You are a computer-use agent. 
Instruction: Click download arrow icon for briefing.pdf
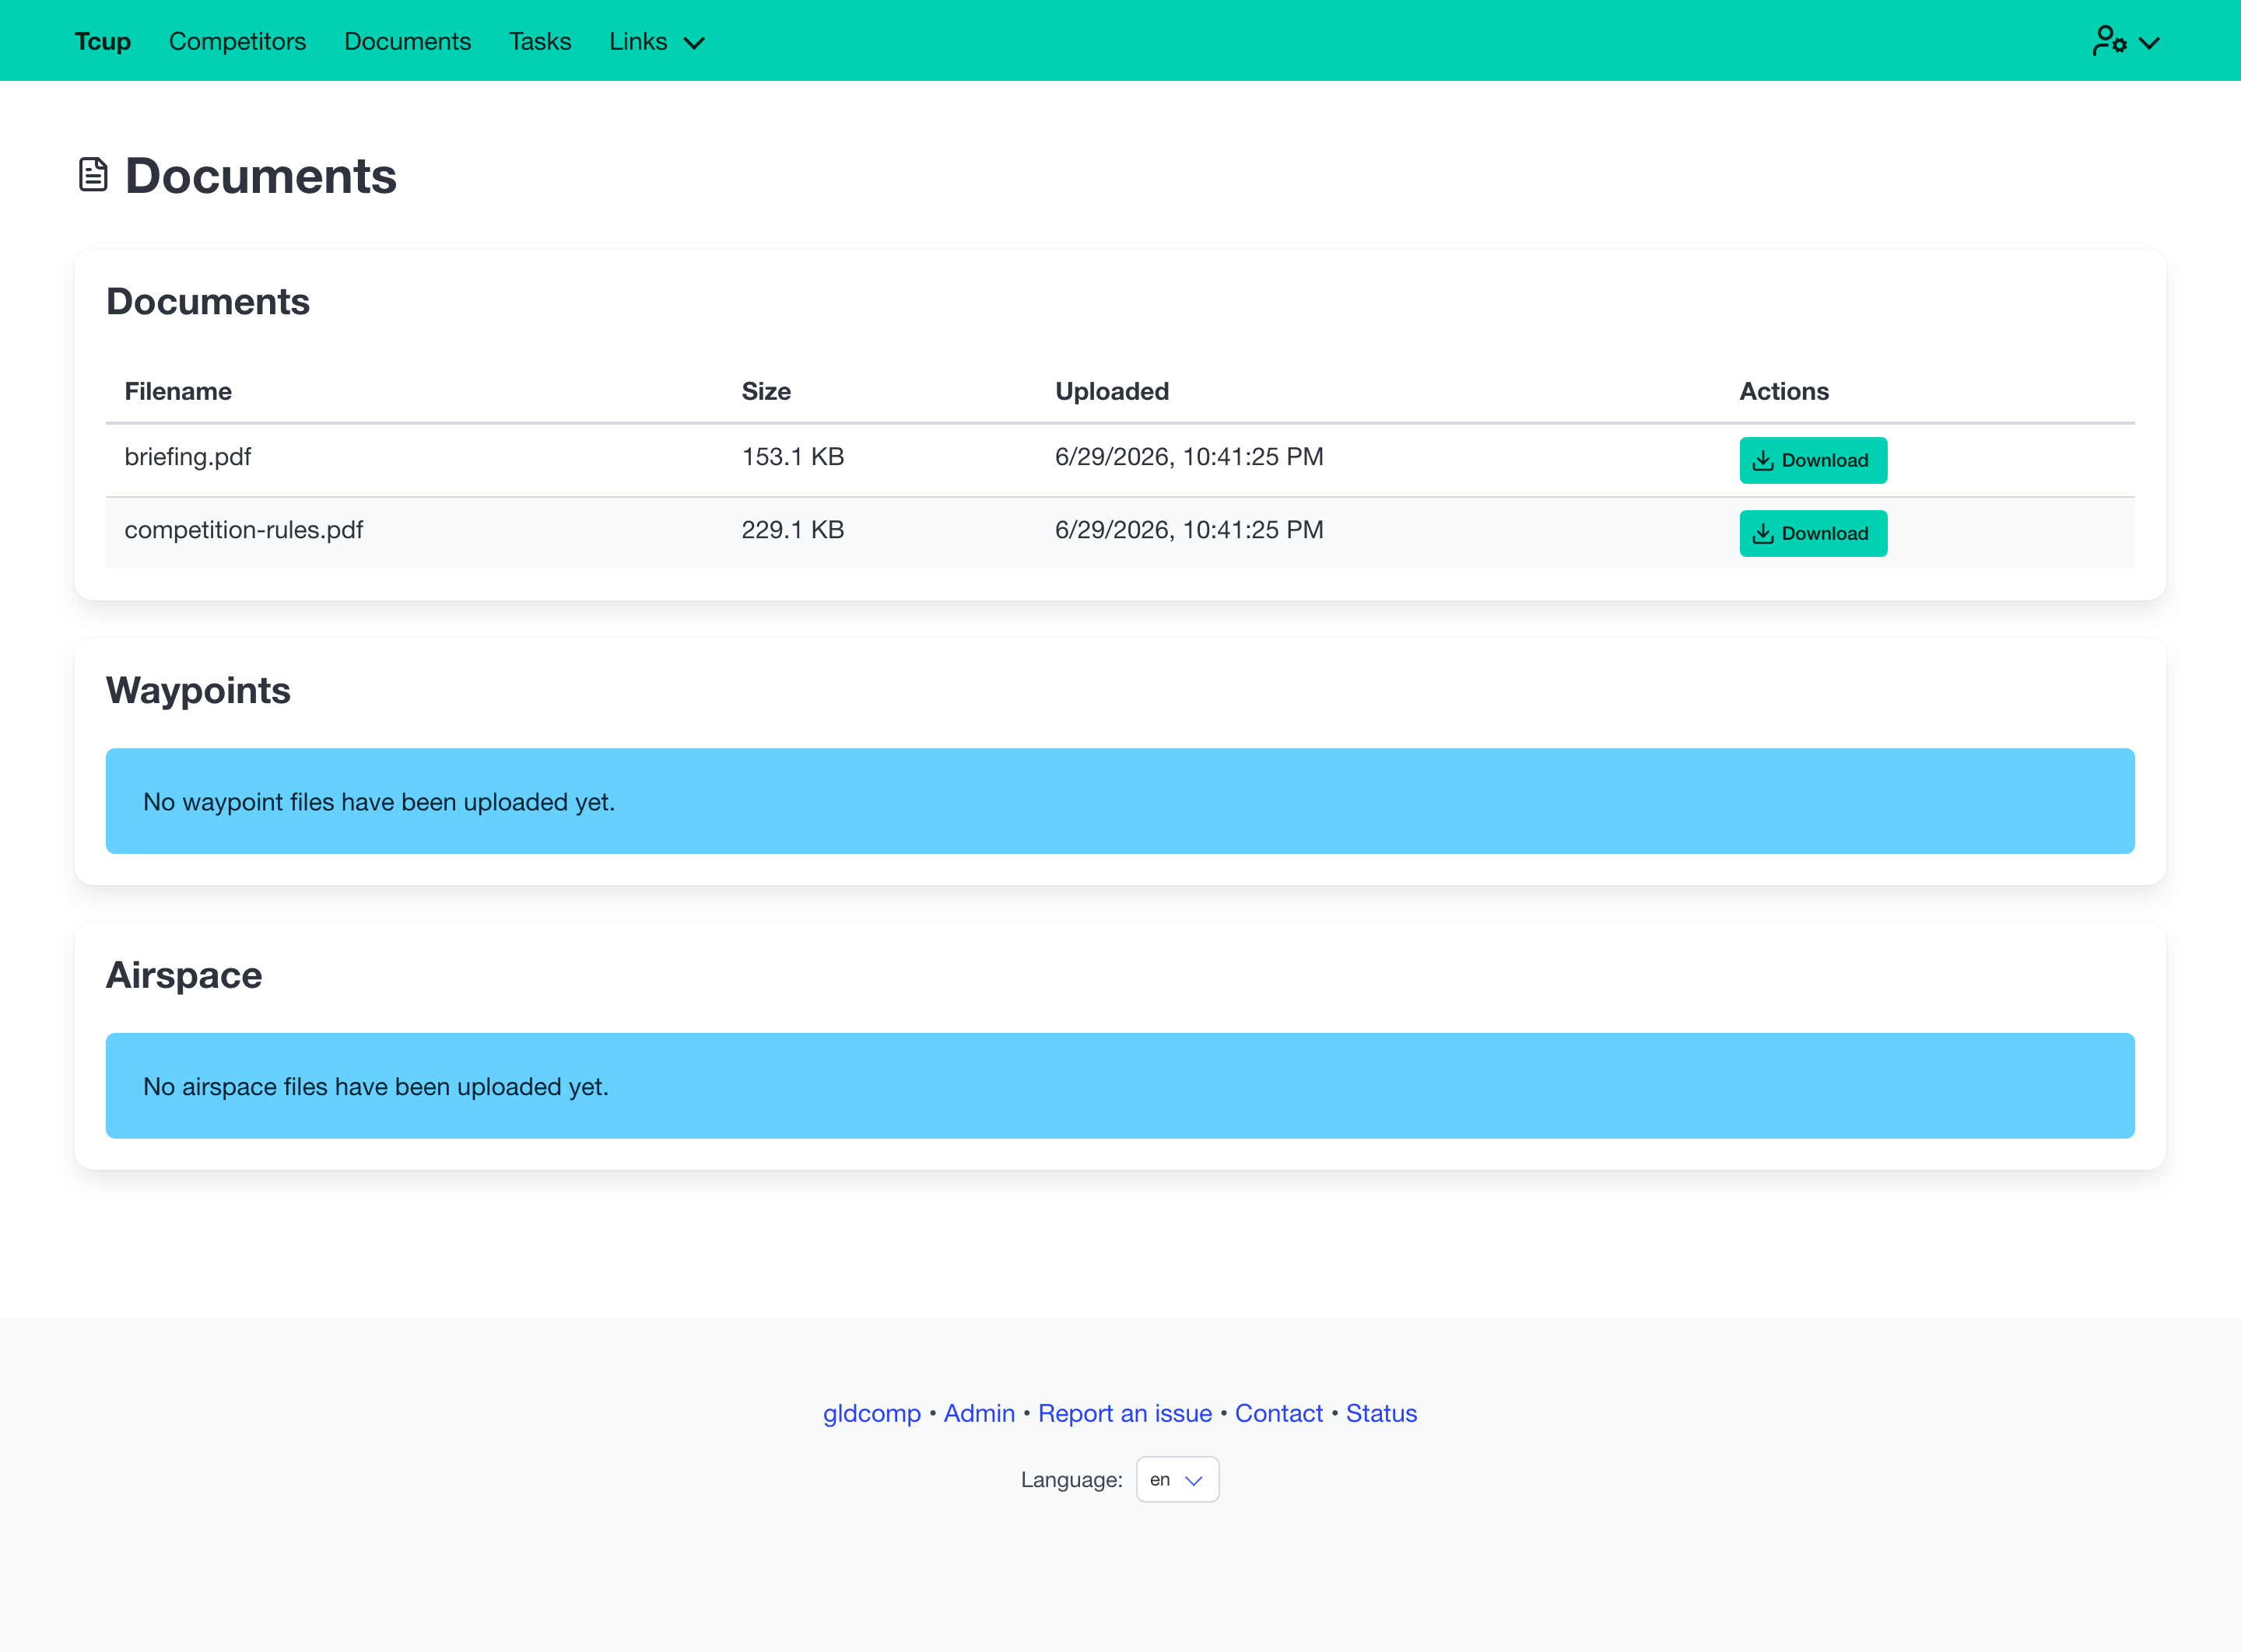[x=1762, y=460]
